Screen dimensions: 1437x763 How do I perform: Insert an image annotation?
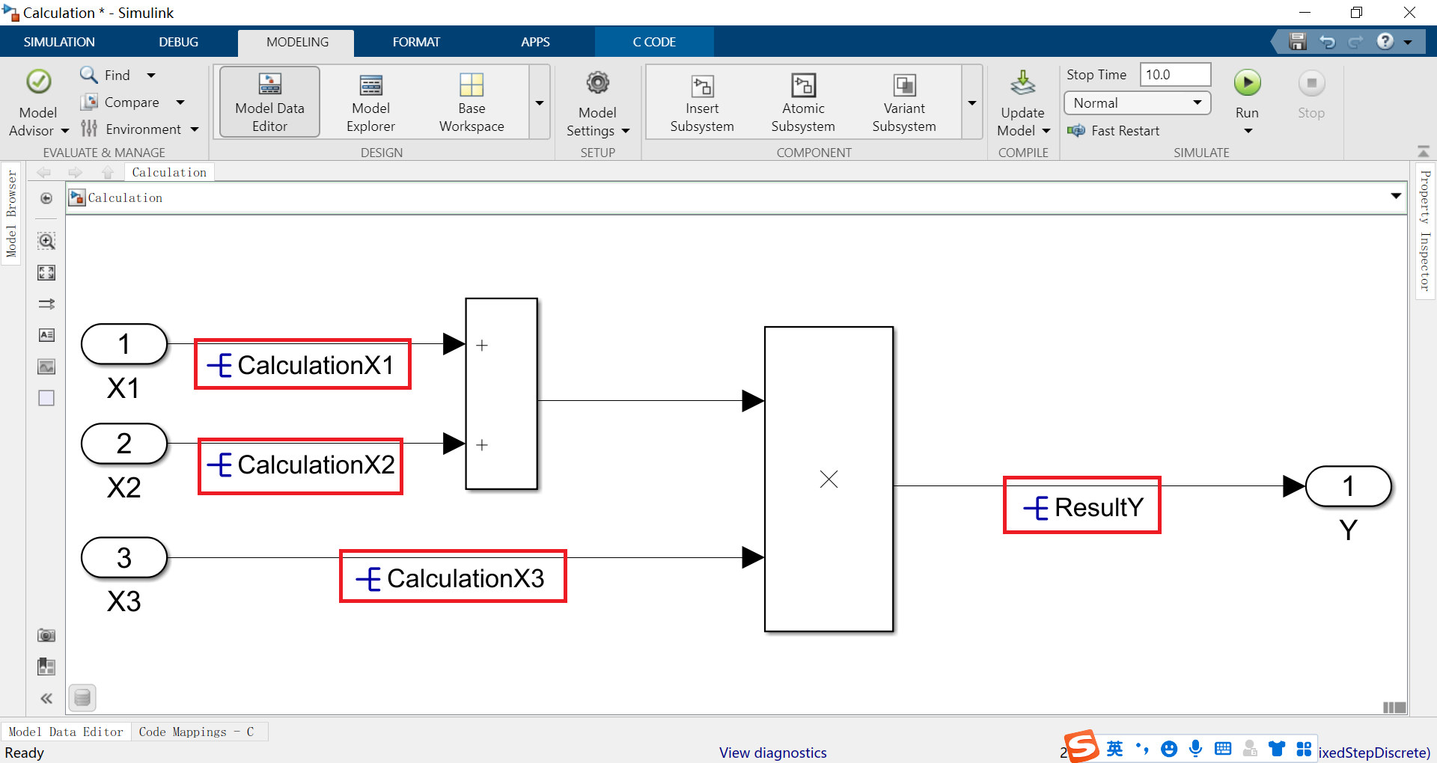tap(46, 367)
